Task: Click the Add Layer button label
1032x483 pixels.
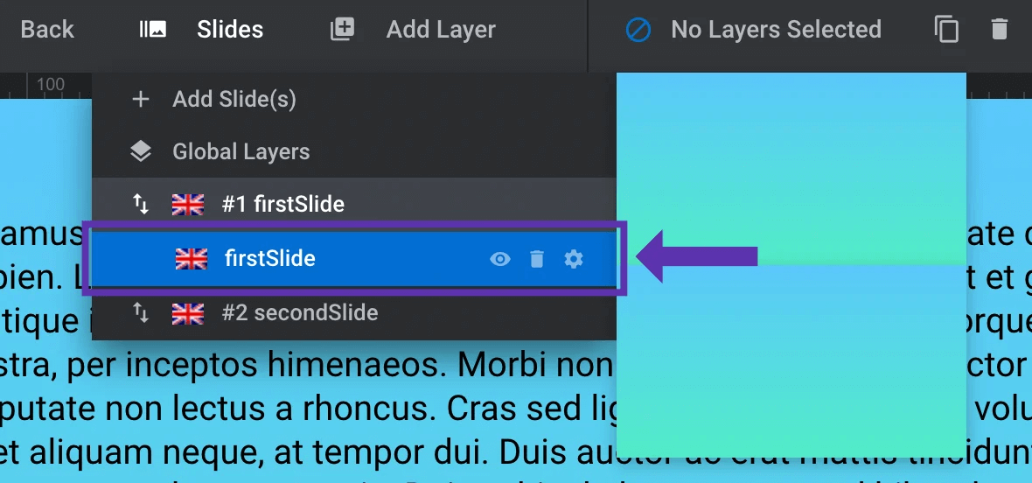Action: tap(440, 30)
